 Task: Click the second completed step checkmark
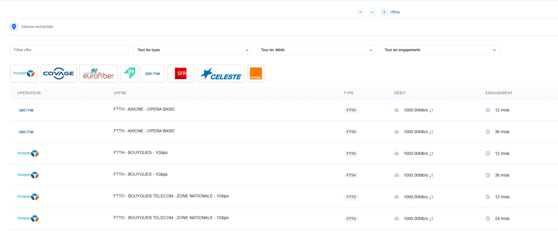(x=372, y=12)
